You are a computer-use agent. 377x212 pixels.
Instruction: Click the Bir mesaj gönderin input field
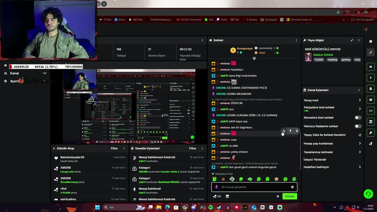[x=254, y=187]
